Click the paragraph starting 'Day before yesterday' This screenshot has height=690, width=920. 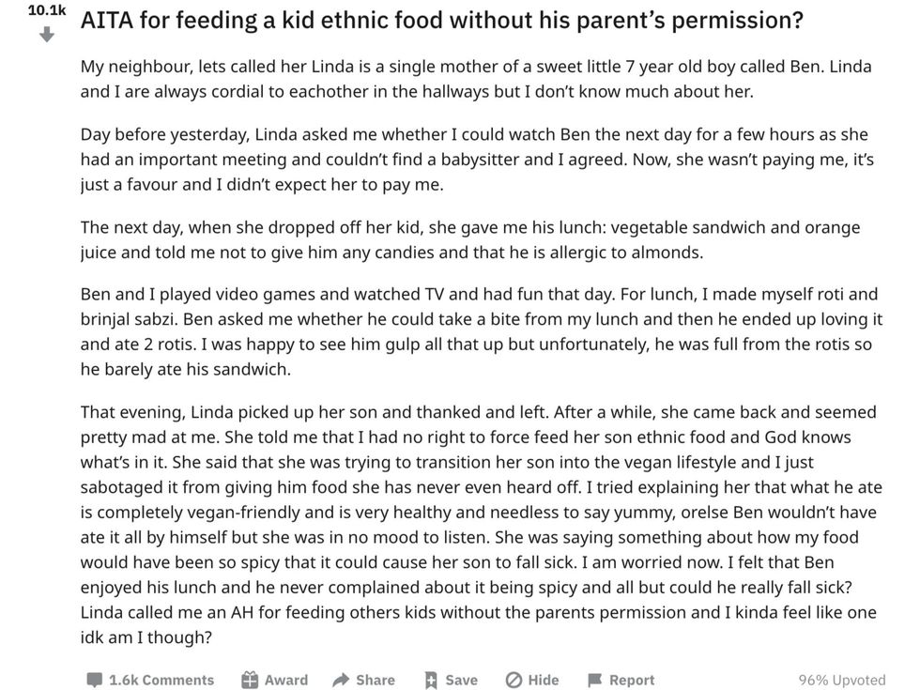(x=476, y=159)
